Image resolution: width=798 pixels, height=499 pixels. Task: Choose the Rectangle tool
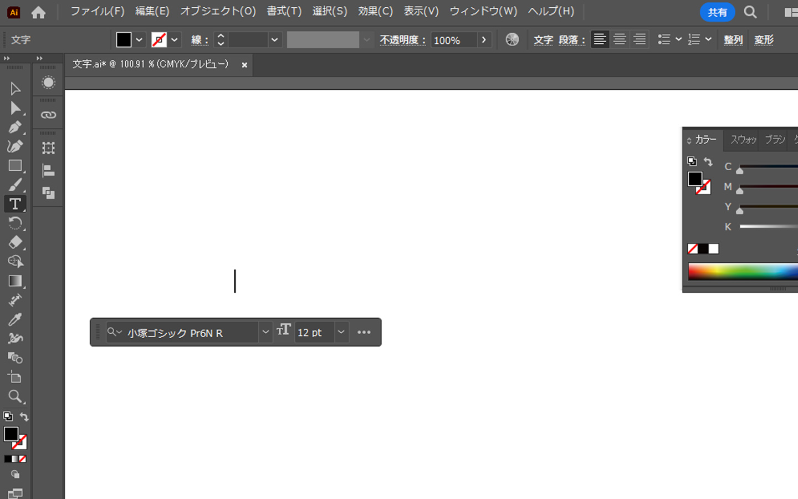pyautogui.click(x=15, y=166)
